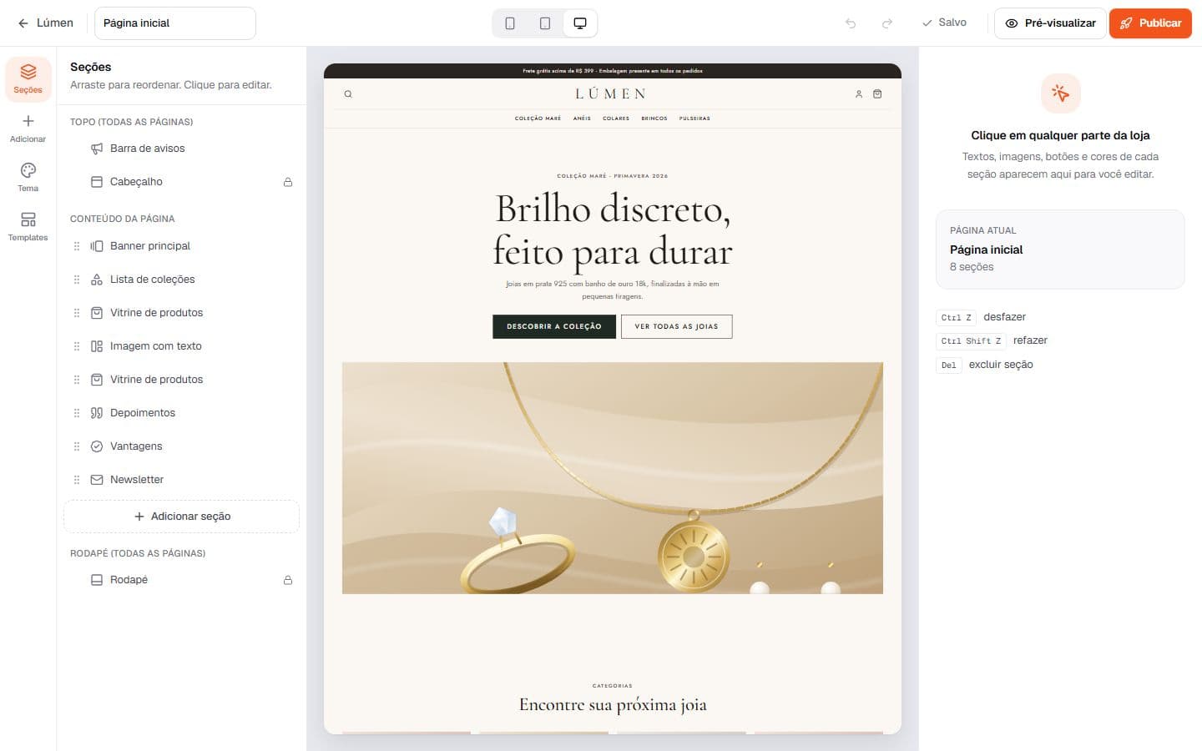This screenshot has width=1202, height=751.
Task: Click the drag handle of Imagem com texto
Action: tap(77, 346)
